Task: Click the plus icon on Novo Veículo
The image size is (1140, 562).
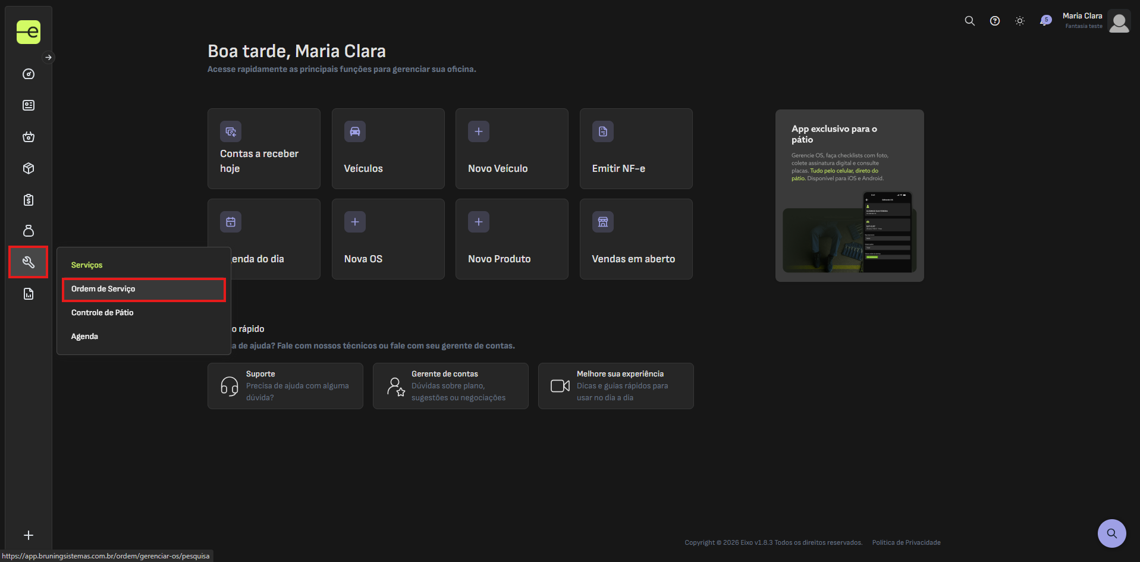Action: point(479,131)
